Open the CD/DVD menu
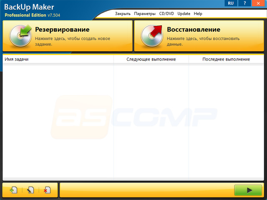Image resolution: width=267 pixels, height=200 pixels. (167, 14)
